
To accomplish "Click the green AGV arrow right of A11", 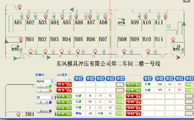I will point(184,24).
